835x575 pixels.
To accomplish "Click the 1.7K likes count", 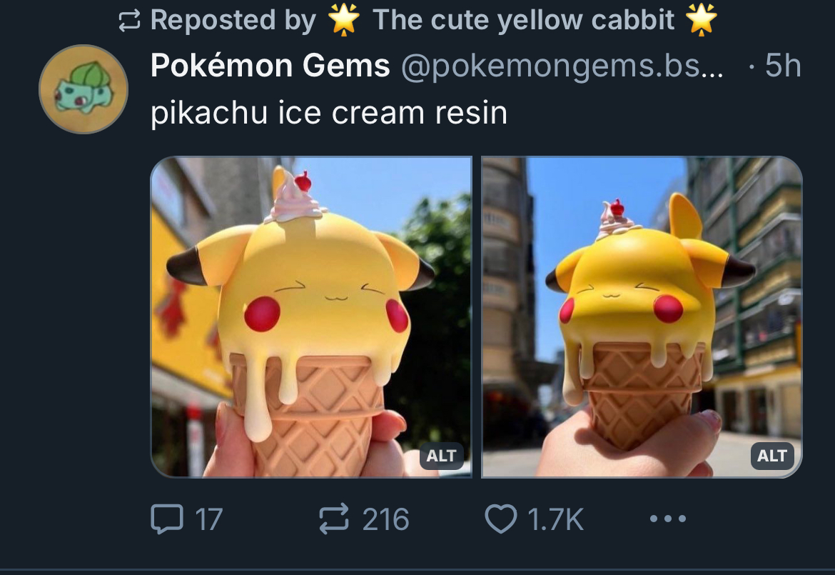I will (556, 519).
